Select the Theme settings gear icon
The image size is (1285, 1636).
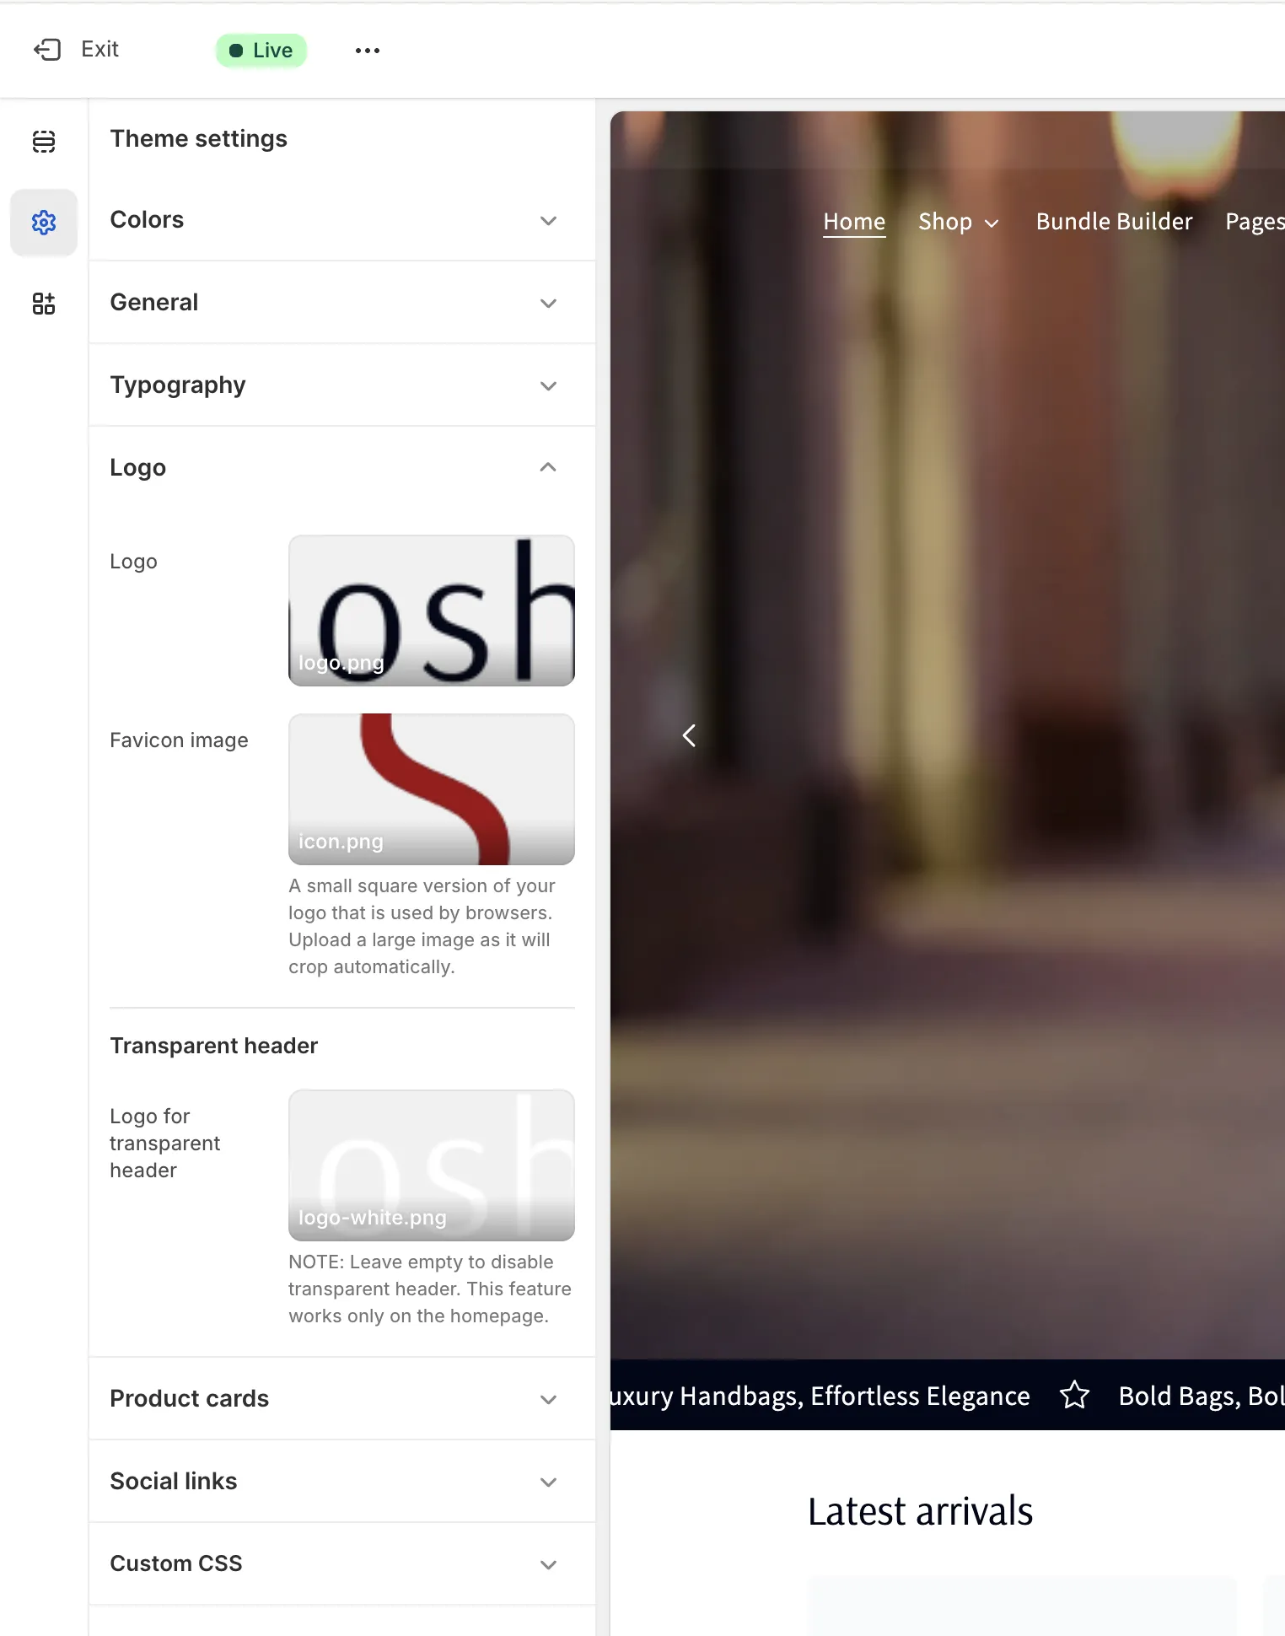[x=44, y=223]
